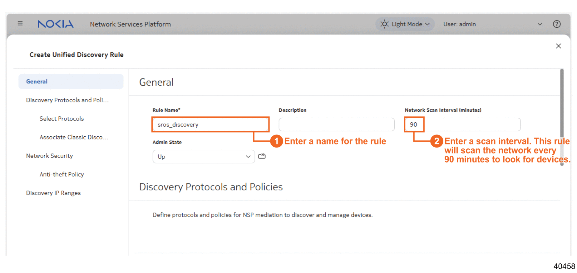Click the sun icon for Light Mode
This screenshot has width=577, height=273.
point(384,24)
